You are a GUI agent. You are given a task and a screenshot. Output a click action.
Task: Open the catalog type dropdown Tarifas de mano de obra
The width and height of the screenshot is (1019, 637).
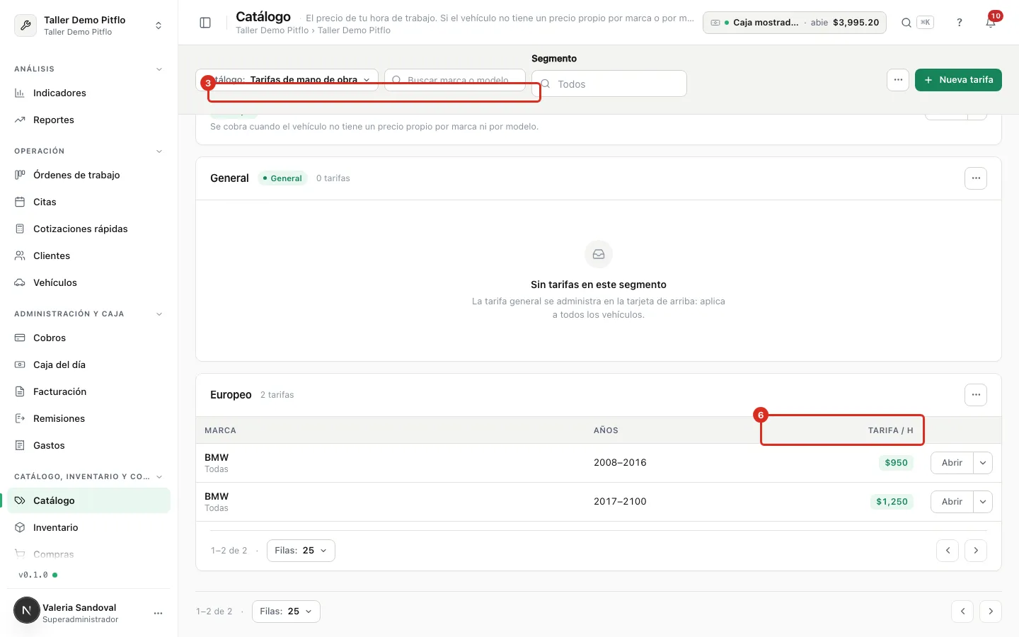[287, 80]
